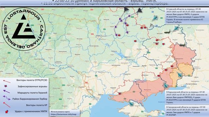Screen dimensions: 209x117
Task: Select the jet icon near Mariupol coast
Action: tap(166, 85)
